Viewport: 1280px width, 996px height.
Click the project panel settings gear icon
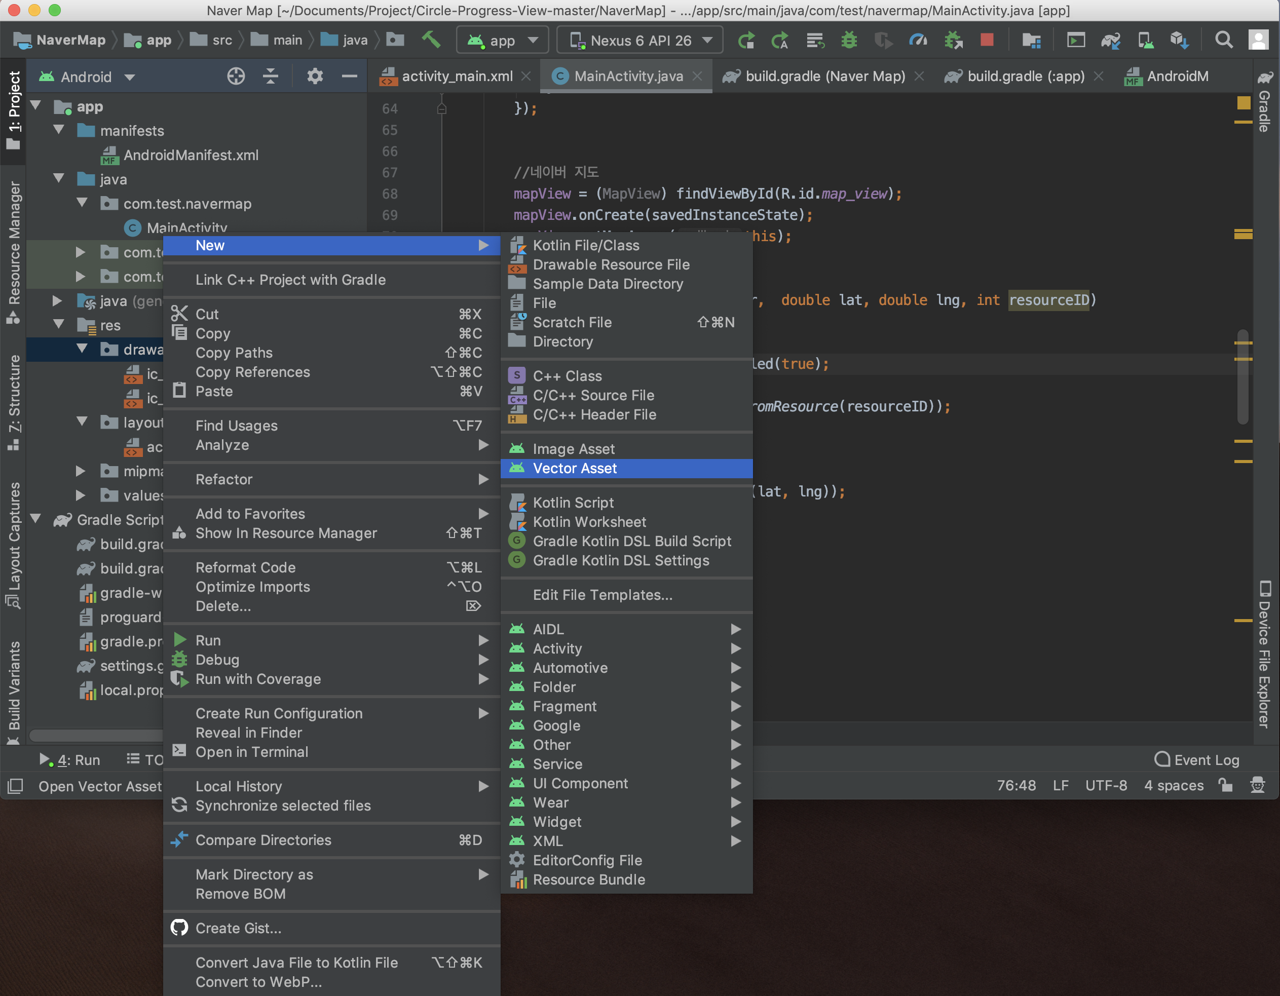click(315, 76)
